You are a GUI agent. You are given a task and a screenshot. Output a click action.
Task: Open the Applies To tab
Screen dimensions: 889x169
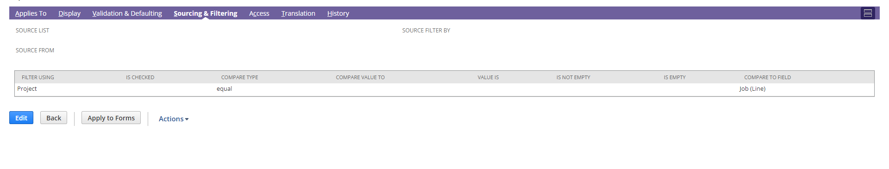click(x=31, y=13)
